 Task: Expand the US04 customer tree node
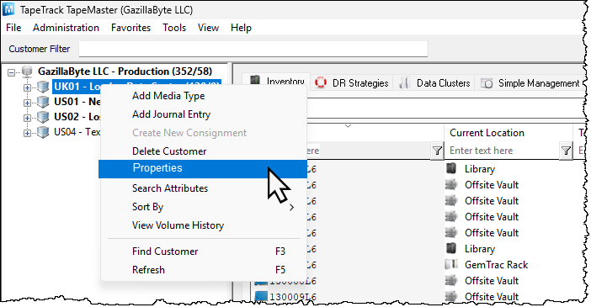coord(27,133)
